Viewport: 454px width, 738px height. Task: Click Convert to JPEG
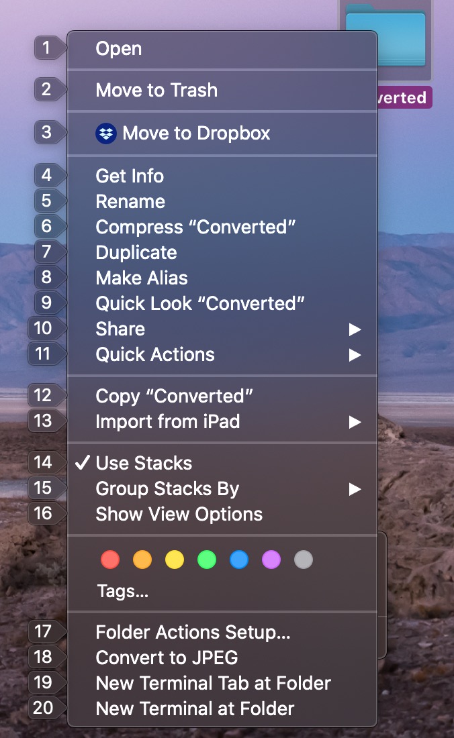click(167, 657)
